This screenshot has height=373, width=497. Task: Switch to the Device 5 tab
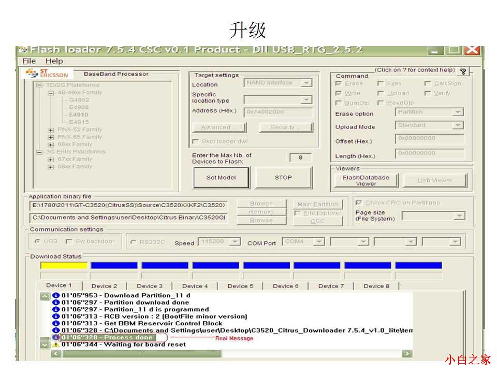[240, 286]
